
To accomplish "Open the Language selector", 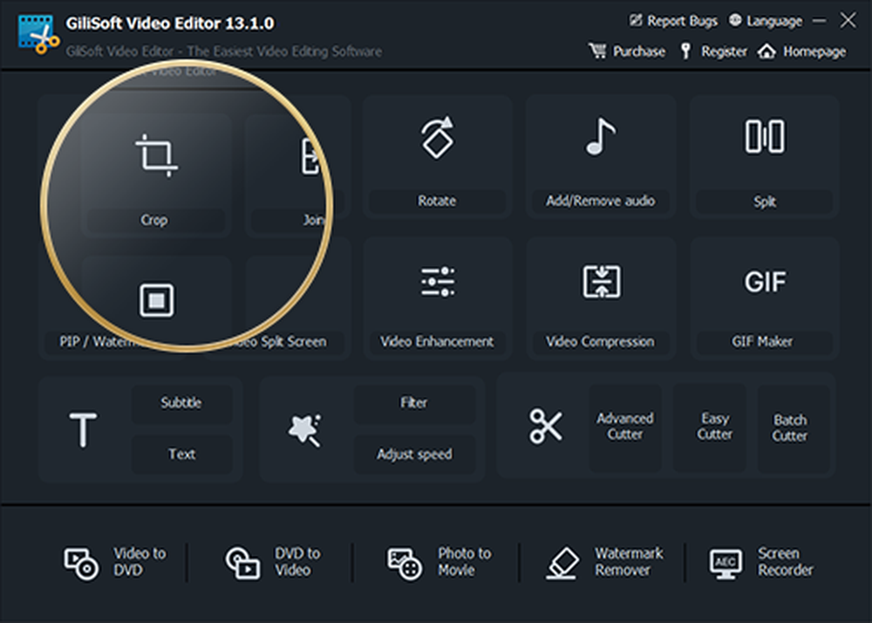I will click(x=766, y=19).
